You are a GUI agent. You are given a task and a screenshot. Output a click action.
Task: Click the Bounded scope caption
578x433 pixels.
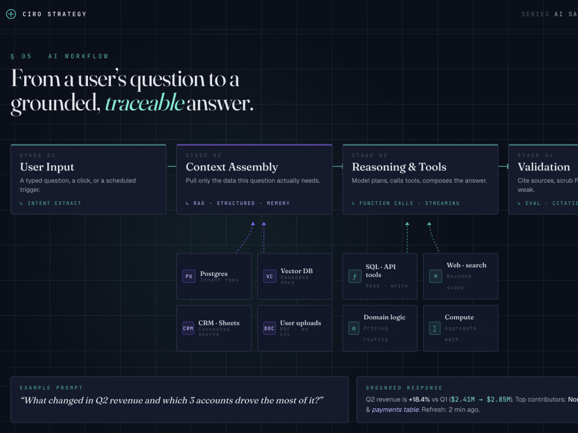[458, 282]
